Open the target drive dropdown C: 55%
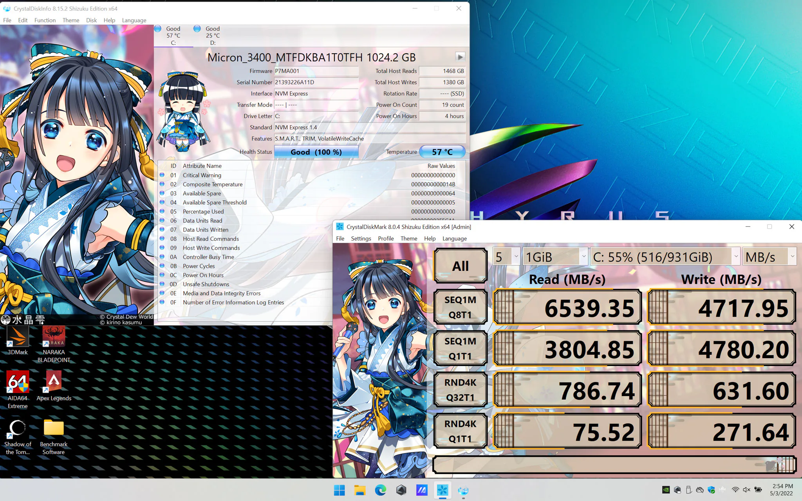The image size is (802, 501). [x=665, y=257]
